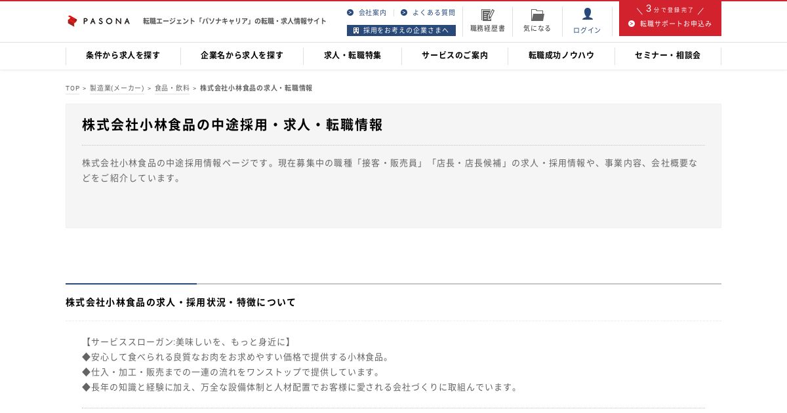Click the 中途採用情報ページです description paragraph
The height and width of the screenshot is (413, 787).
pos(390,170)
